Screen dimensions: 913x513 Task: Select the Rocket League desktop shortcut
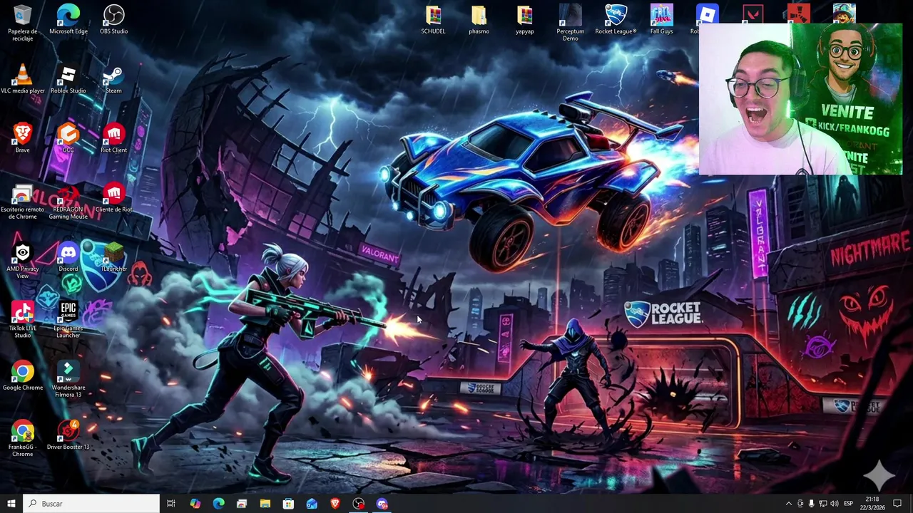point(616,19)
